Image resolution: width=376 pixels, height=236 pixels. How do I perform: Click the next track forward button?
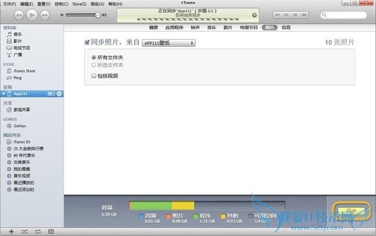[x=45, y=15]
